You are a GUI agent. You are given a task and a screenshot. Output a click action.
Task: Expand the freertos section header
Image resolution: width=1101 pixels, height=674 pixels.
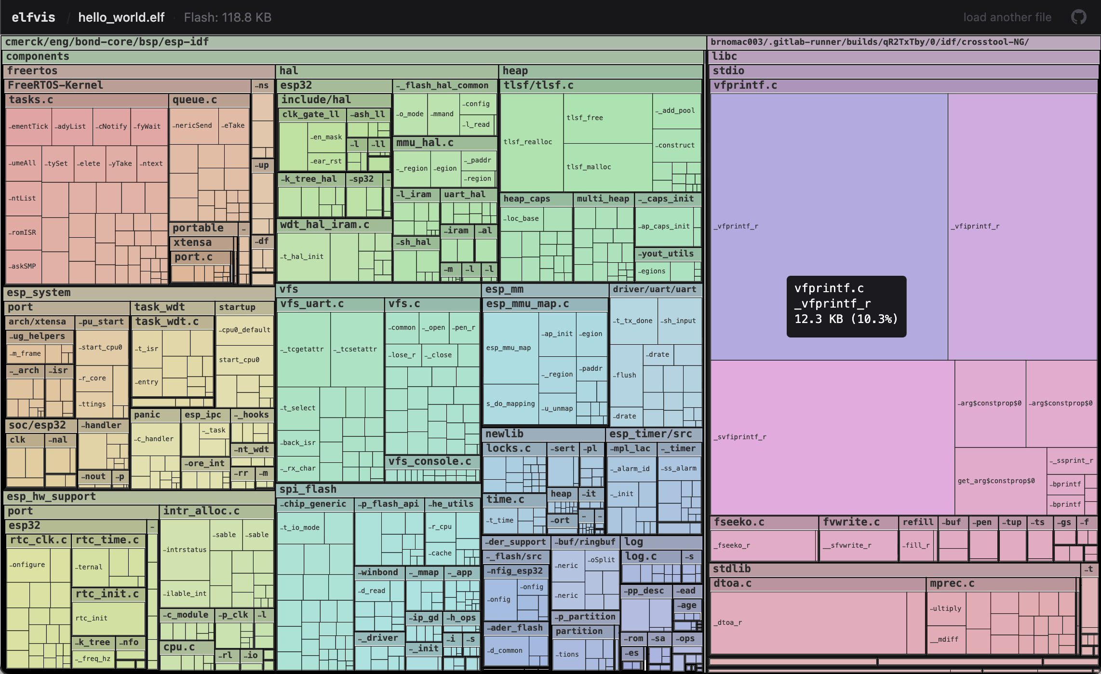[32, 70]
